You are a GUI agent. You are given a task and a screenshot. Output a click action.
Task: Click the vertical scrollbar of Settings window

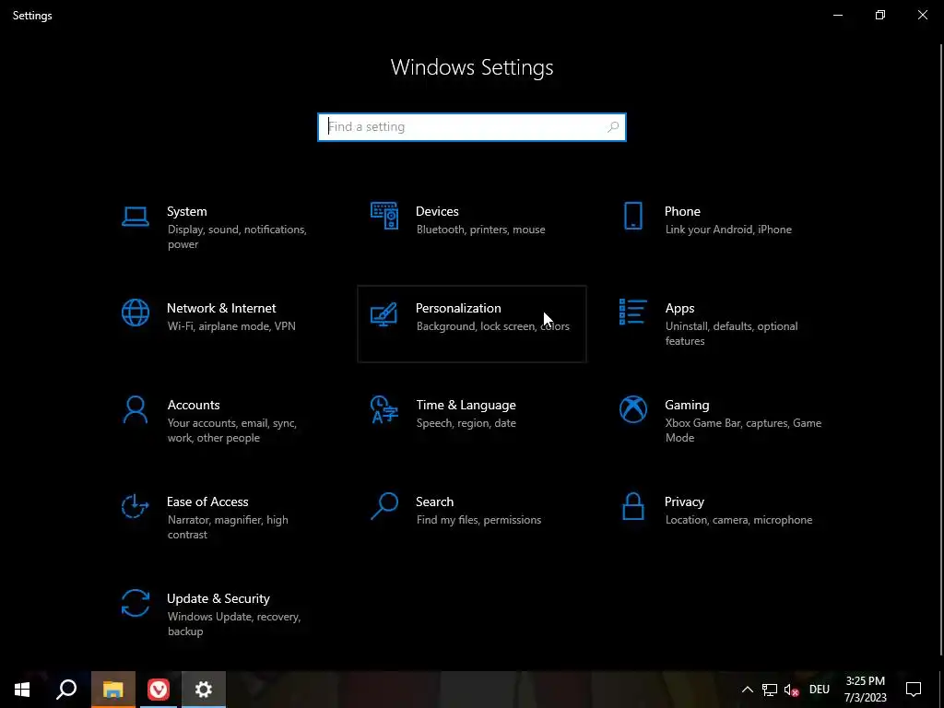coord(941,349)
